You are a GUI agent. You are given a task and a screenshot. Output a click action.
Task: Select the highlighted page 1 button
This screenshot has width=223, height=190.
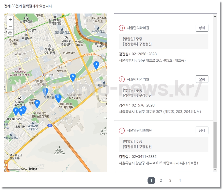pyautogui.click(x=152, y=180)
